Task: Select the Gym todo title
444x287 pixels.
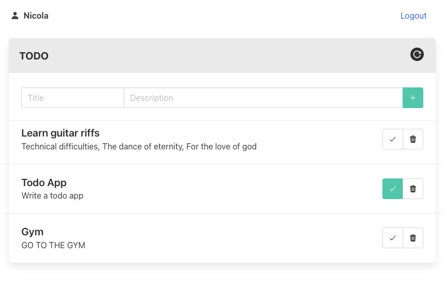Action: pyautogui.click(x=32, y=232)
